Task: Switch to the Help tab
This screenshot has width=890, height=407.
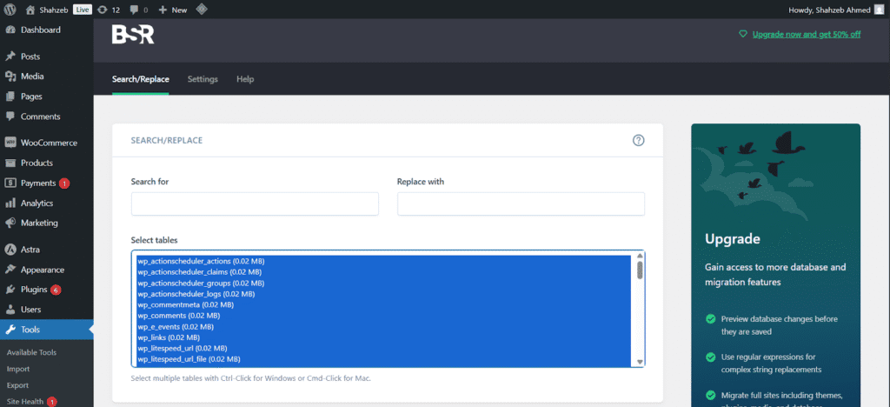Action: pos(245,79)
